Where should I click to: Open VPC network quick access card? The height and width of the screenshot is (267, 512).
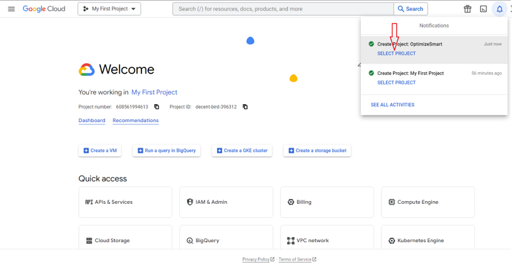[x=327, y=238]
